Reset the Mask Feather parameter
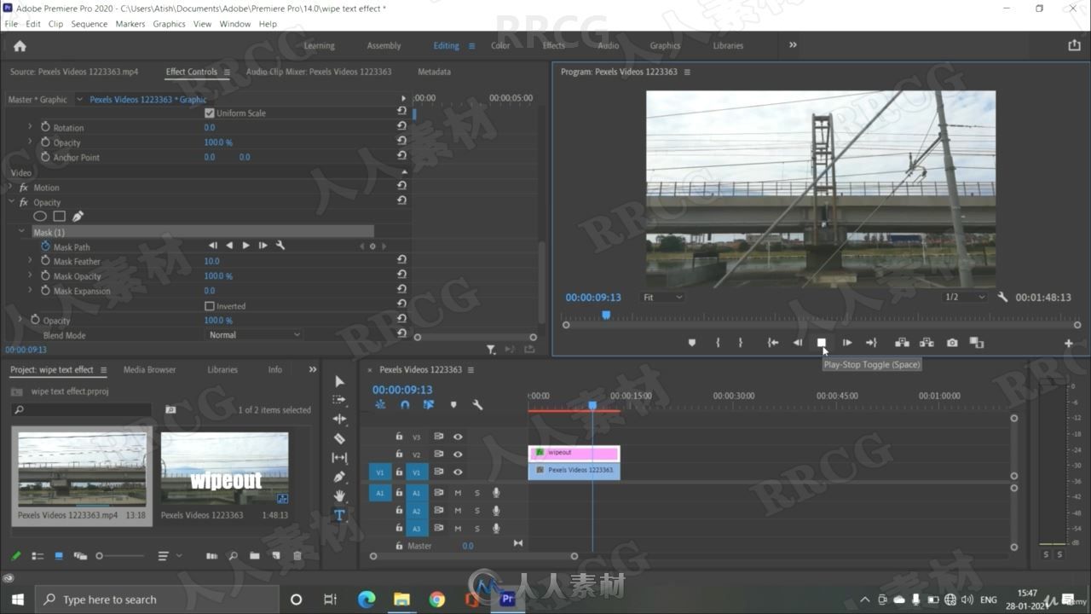 pos(401,259)
